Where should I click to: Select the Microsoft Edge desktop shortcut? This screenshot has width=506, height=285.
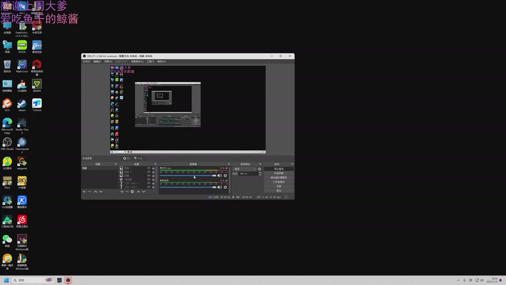(x=7, y=125)
